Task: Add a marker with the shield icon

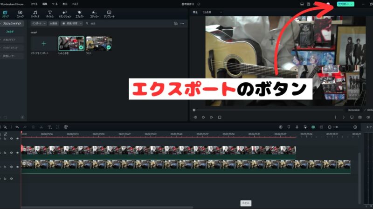Action: click(289, 127)
